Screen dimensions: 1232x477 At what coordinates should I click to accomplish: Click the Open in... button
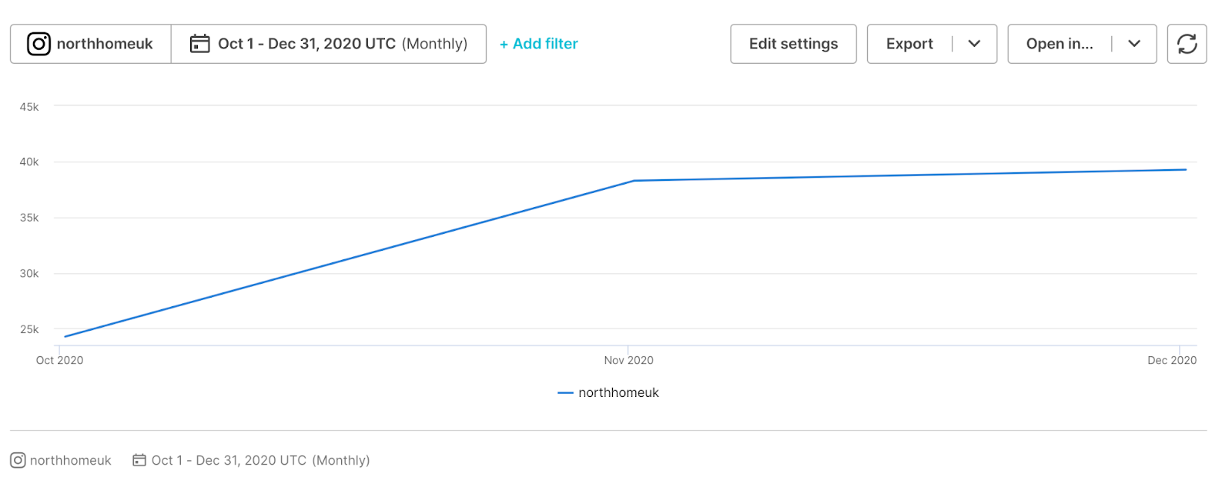(1060, 44)
